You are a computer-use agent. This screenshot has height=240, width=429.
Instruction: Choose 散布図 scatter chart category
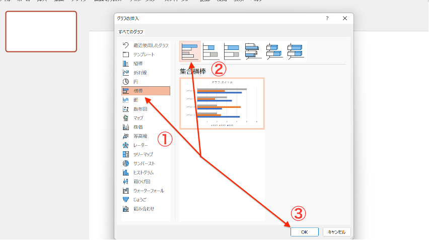[x=146, y=109]
